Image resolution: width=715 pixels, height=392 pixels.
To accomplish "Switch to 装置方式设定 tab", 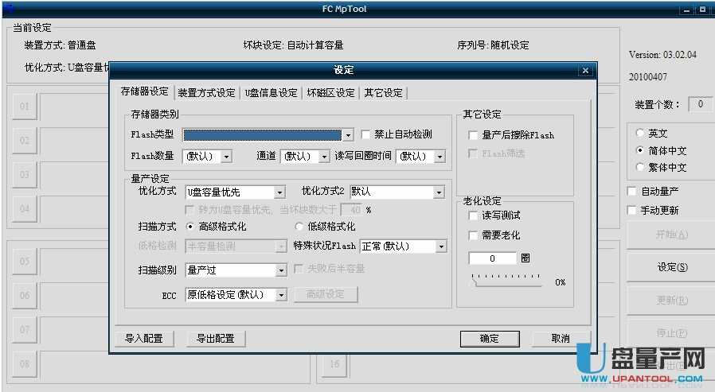I will click(206, 92).
